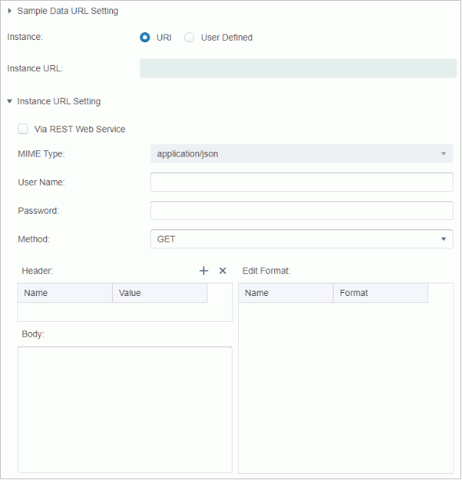Select the URI radio button

point(145,38)
